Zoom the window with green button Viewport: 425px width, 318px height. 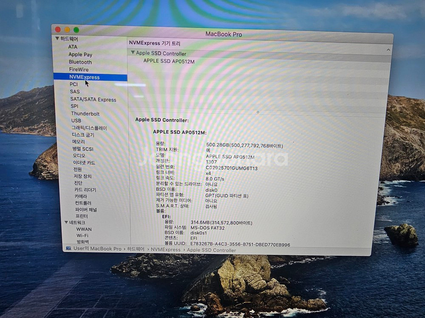click(x=76, y=30)
